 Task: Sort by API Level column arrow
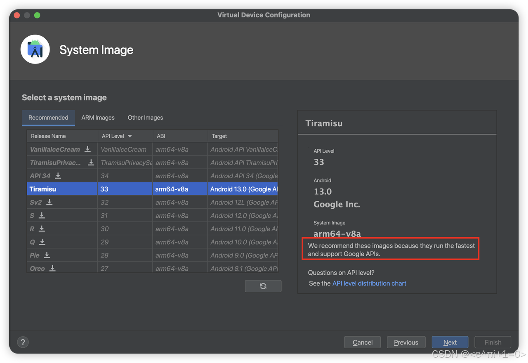tap(130, 136)
